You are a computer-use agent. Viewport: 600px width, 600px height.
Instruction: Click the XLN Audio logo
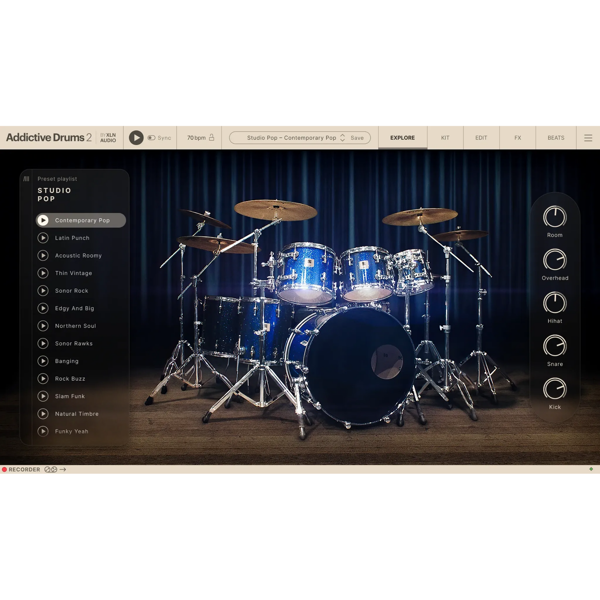point(108,138)
